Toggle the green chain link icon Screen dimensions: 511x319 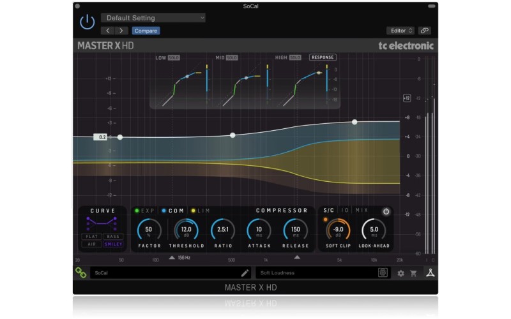point(80,273)
